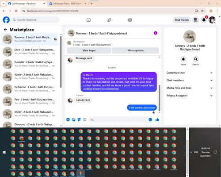221x177 pixels.
Task: Open the Friends icon in top navigation
Action: click(x=109, y=20)
